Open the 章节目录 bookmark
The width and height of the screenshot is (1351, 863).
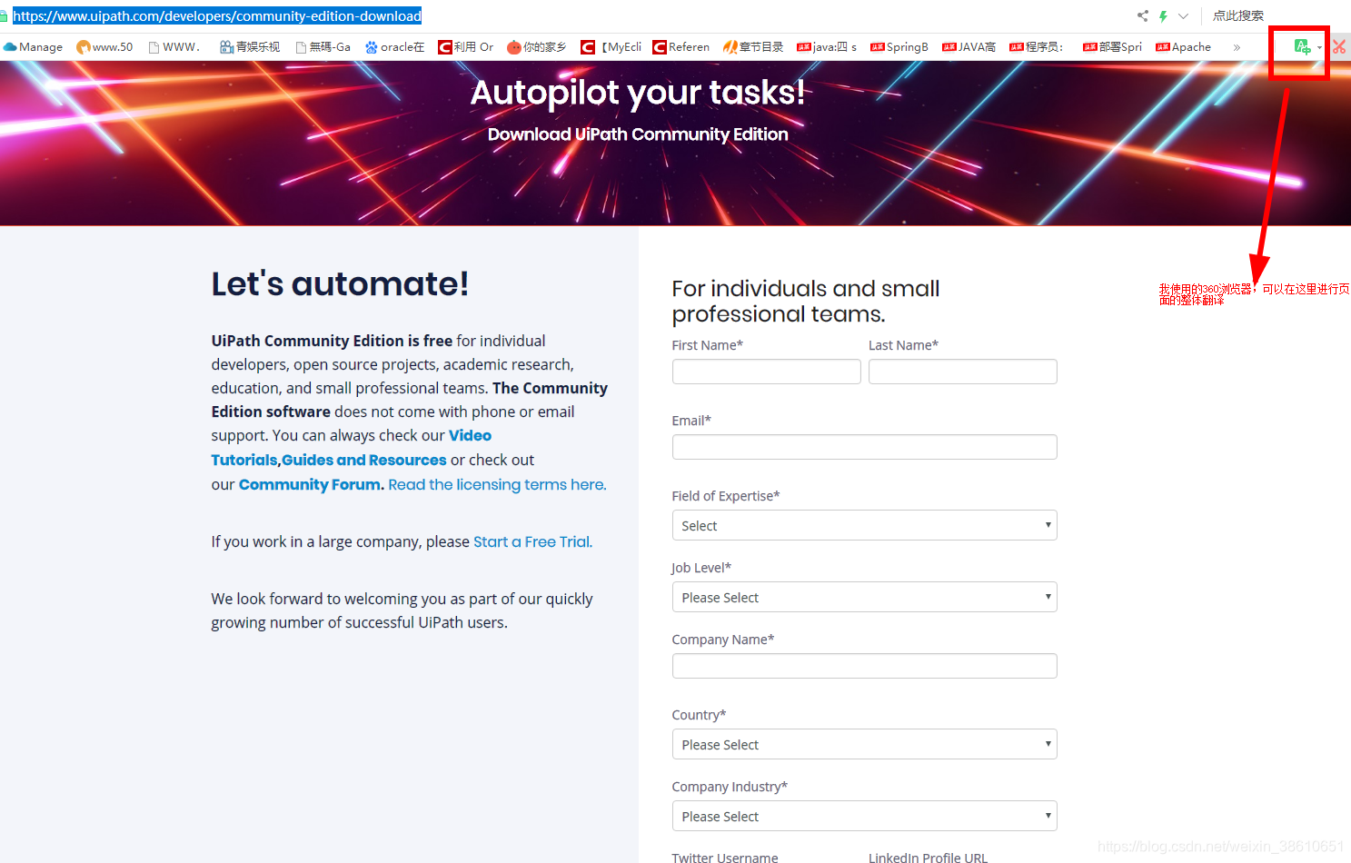753,46
